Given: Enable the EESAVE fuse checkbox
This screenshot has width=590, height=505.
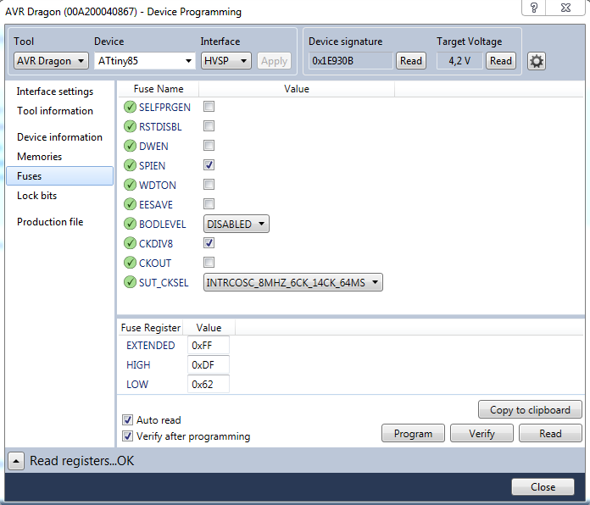Looking at the screenshot, I should pyautogui.click(x=209, y=204).
